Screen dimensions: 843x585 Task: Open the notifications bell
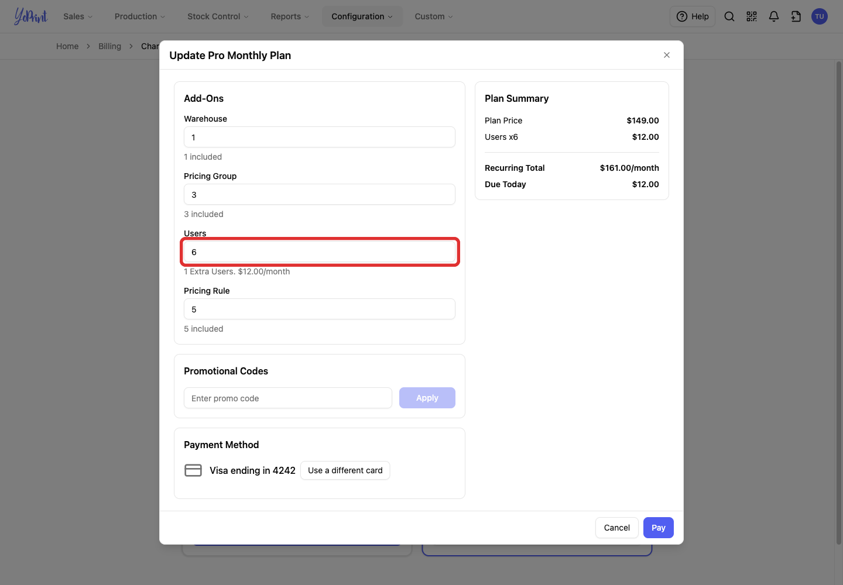(x=774, y=16)
